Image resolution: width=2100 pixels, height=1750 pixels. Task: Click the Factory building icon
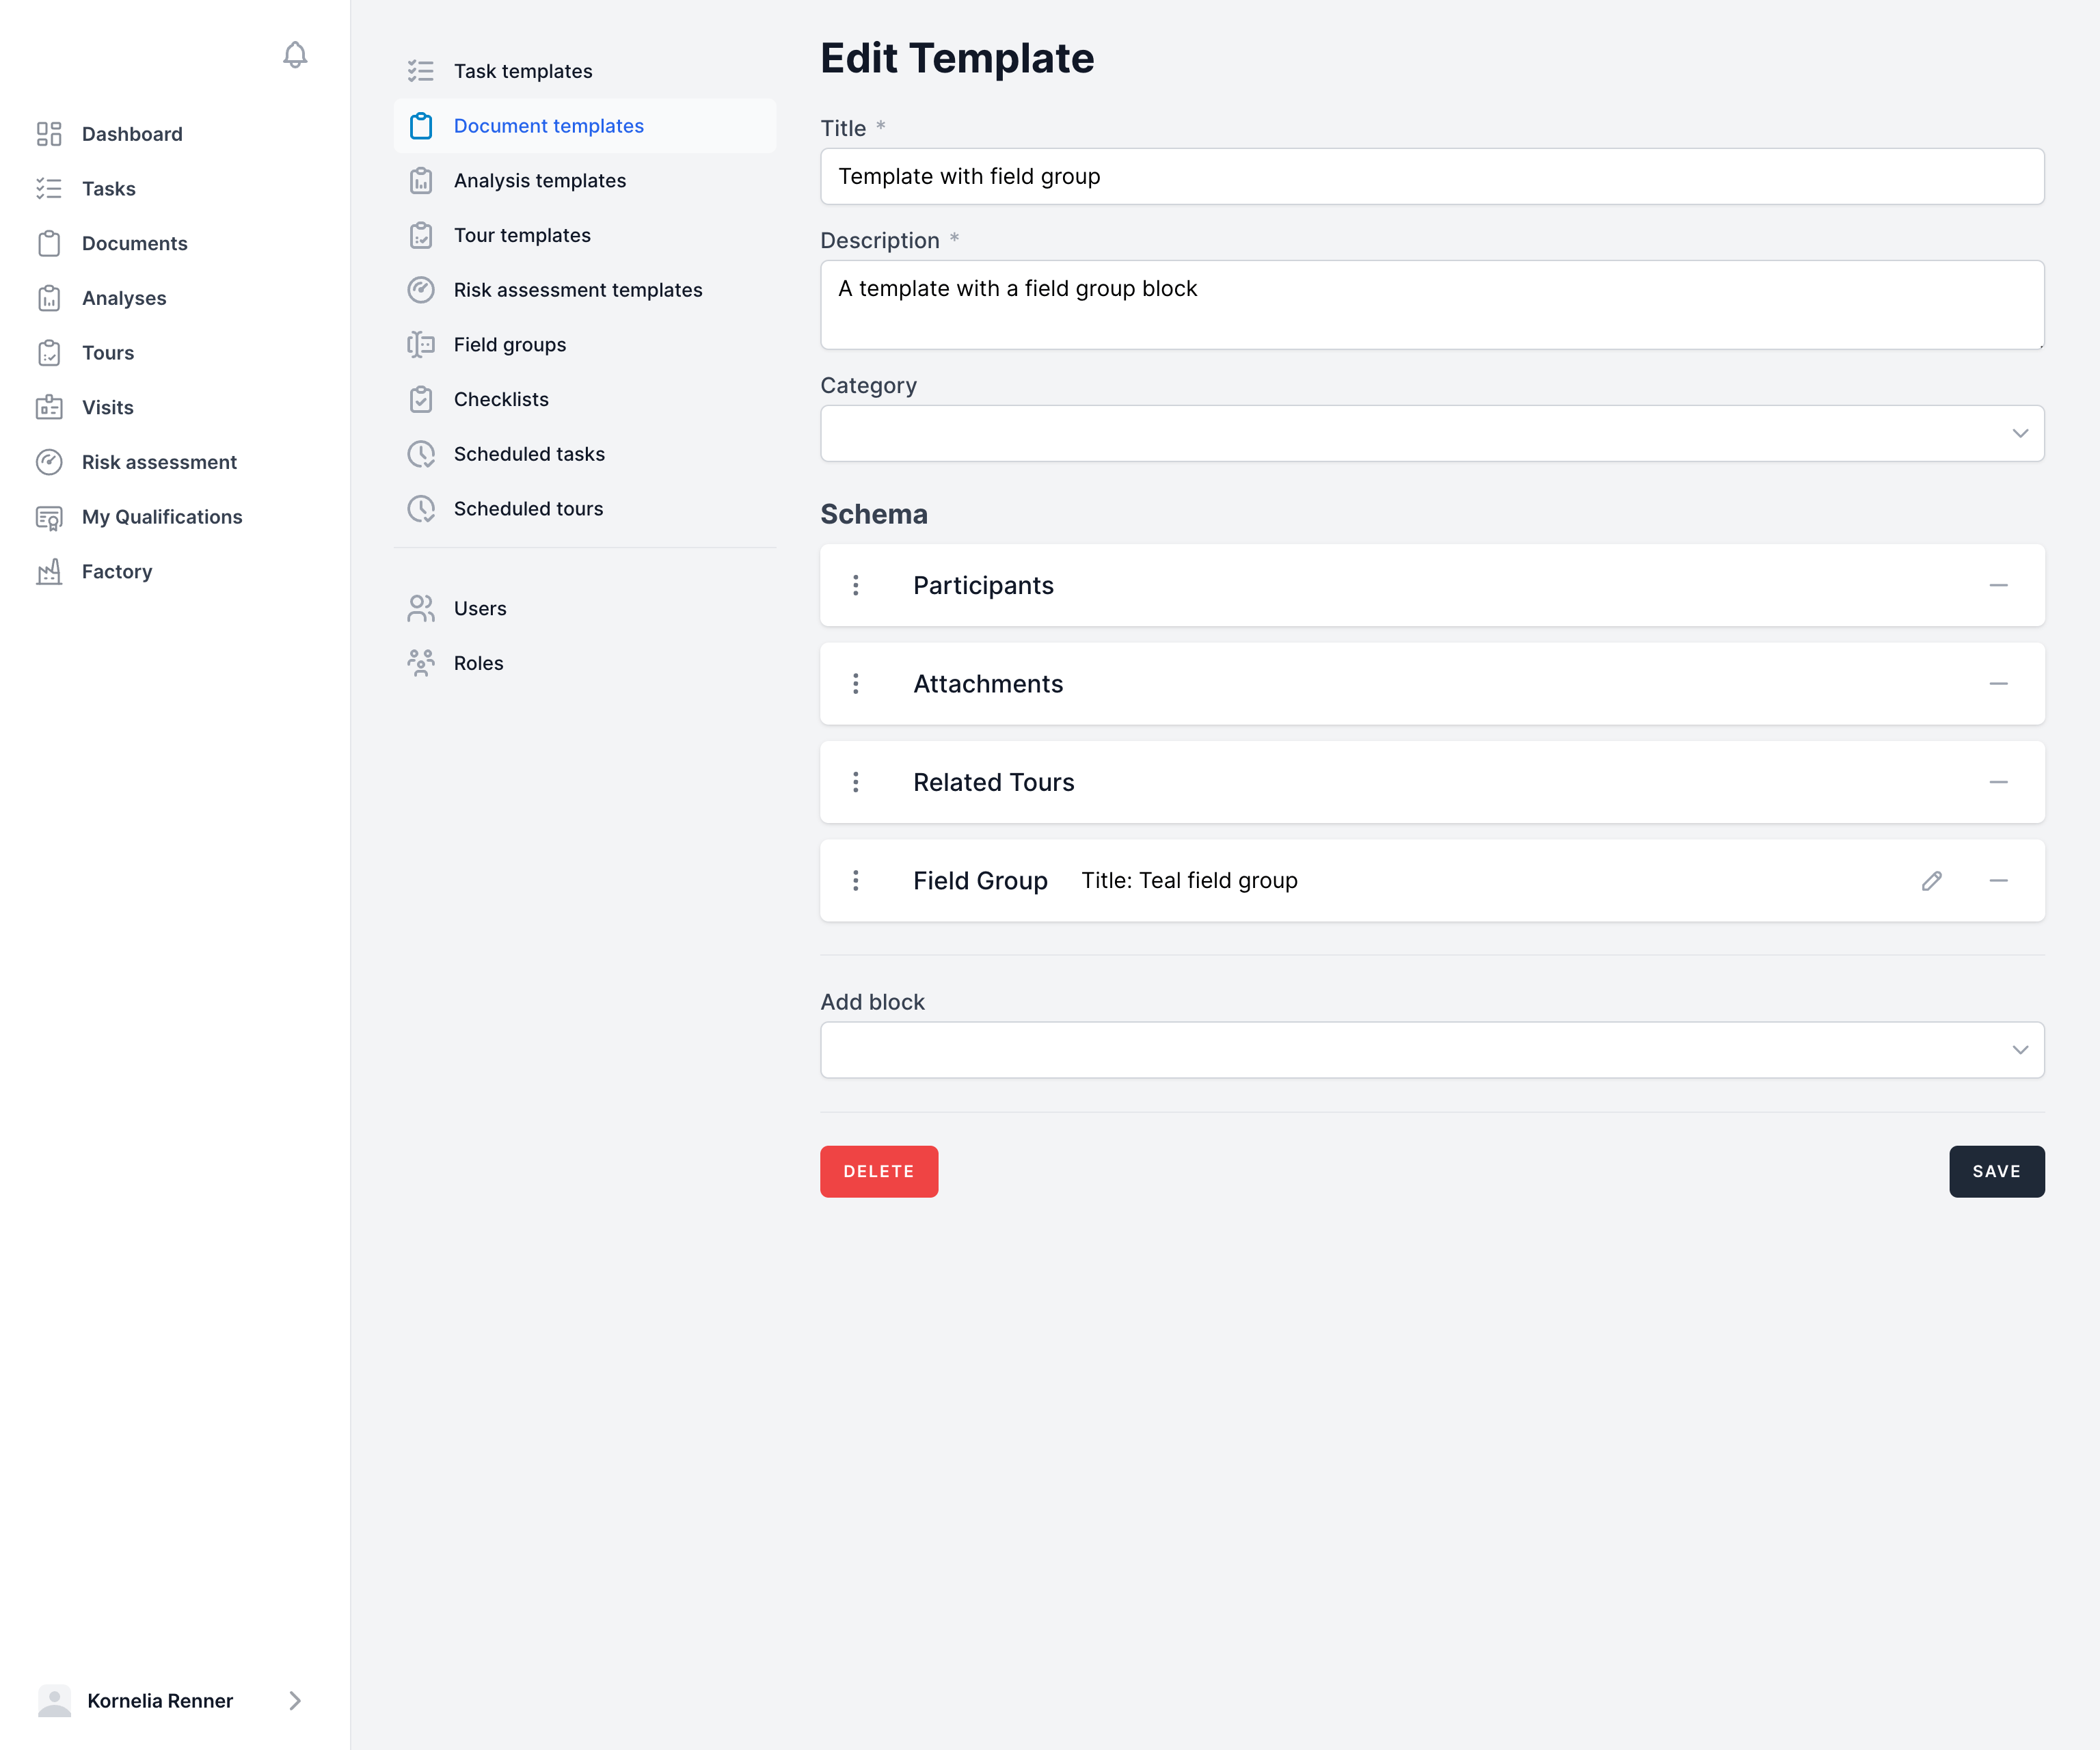tap(49, 571)
